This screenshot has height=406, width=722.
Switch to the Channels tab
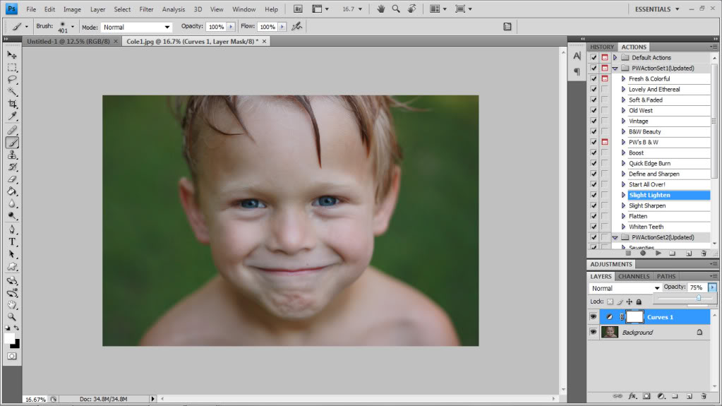634,276
